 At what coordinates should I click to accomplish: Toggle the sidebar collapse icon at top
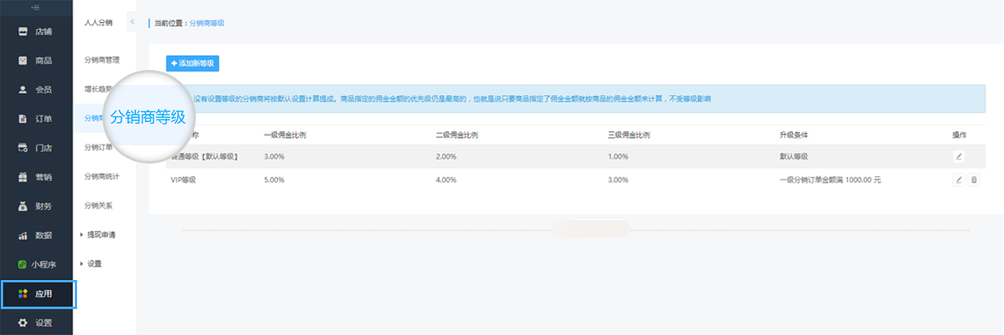coord(36,7)
